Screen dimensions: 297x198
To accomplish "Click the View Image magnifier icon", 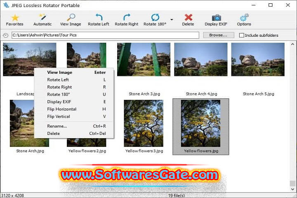I will (71, 17).
